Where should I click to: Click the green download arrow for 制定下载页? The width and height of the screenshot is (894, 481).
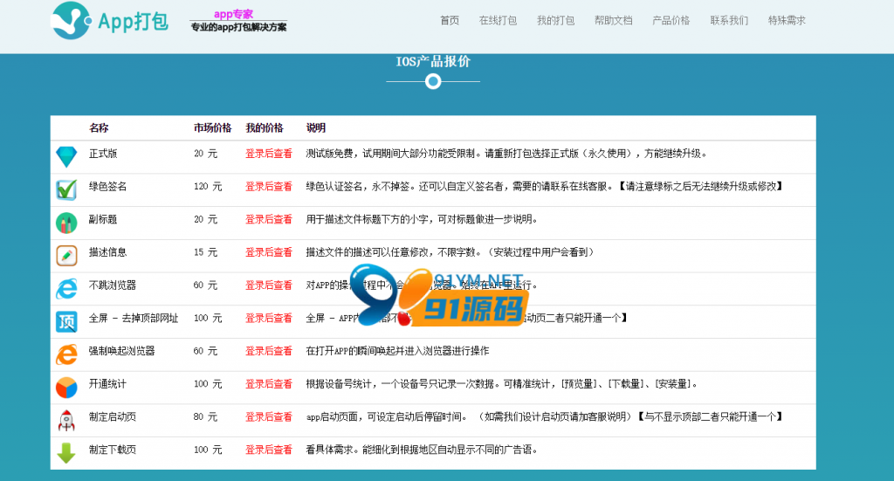coord(66,453)
